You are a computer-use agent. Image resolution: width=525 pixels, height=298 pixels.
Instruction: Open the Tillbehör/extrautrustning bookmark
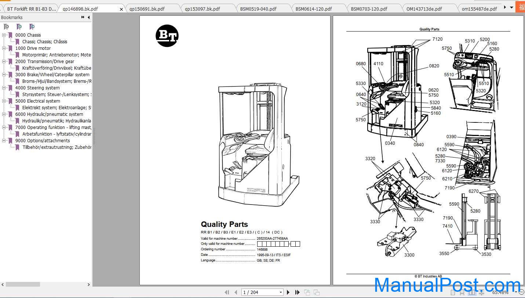pos(56,147)
